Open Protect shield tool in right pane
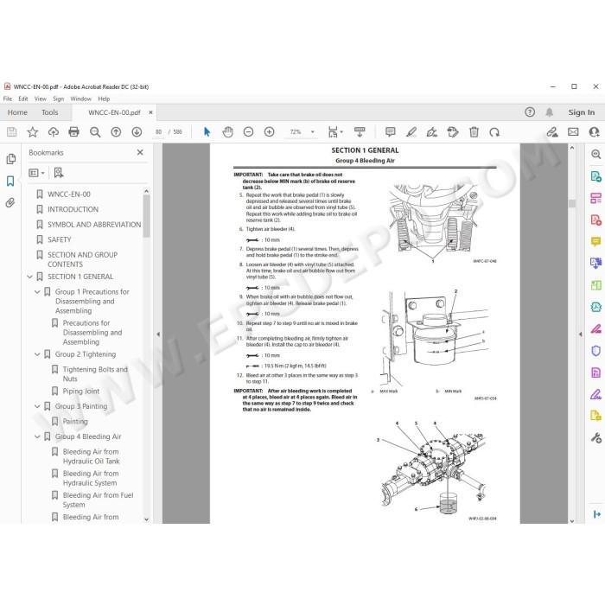605x605 pixels. click(595, 351)
